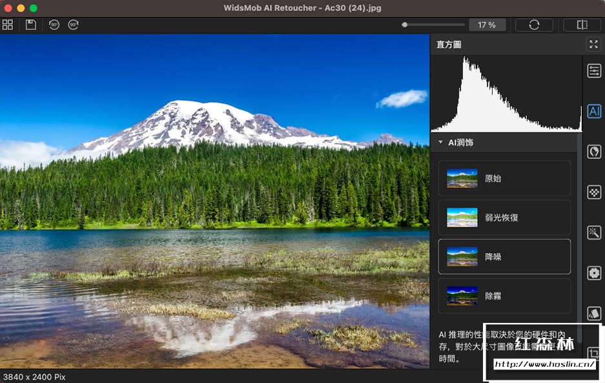The image size is (605, 383).
Task: Select the AI retouch panel icon
Action: [594, 111]
